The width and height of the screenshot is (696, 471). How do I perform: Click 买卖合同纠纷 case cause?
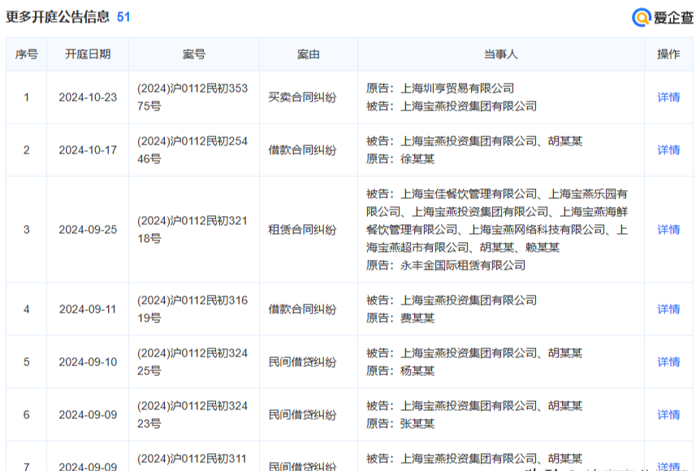[302, 97]
